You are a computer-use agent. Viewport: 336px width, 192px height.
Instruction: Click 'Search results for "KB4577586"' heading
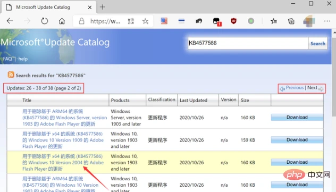(x=51, y=76)
